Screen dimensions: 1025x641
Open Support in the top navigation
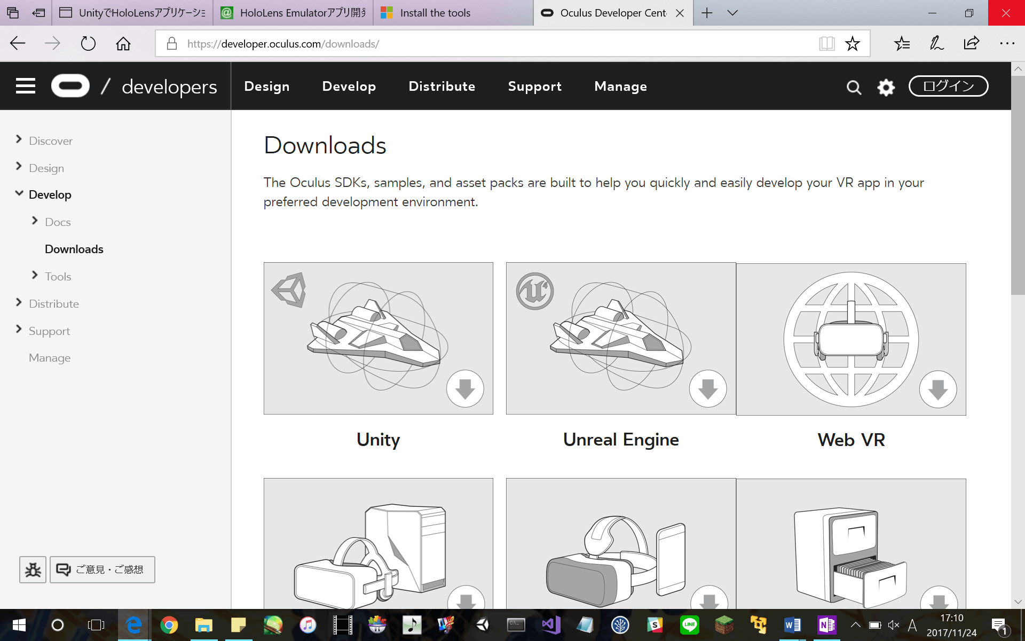(x=535, y=87)
